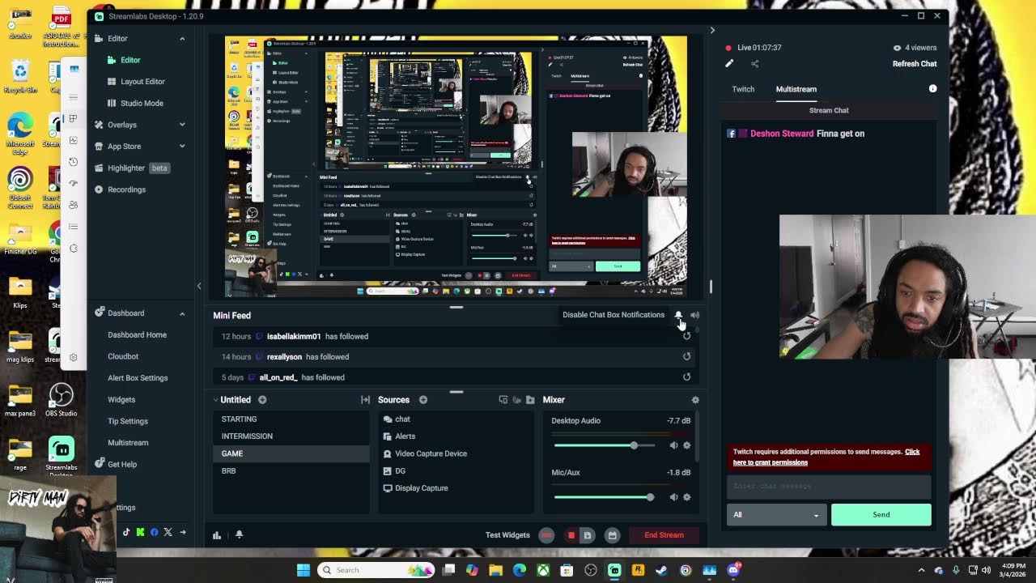Select the STARTING scene

tap(291, 419)
